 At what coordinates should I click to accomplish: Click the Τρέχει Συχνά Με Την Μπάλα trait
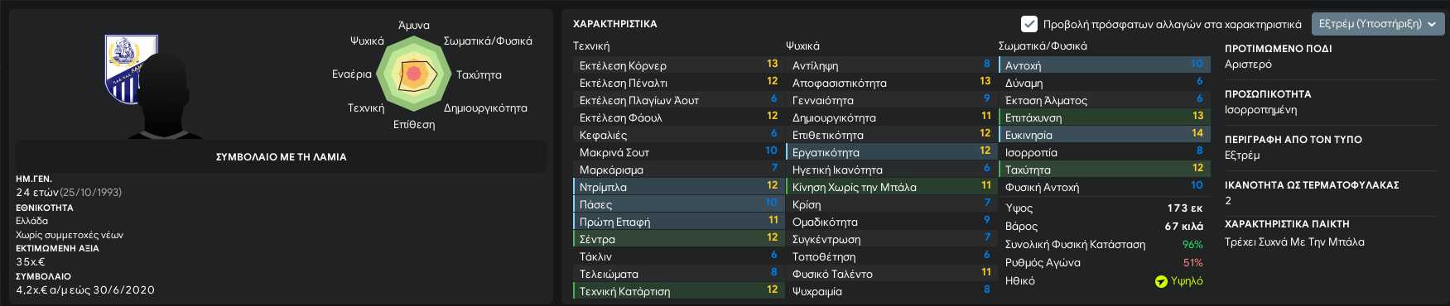coord(1294,242)
